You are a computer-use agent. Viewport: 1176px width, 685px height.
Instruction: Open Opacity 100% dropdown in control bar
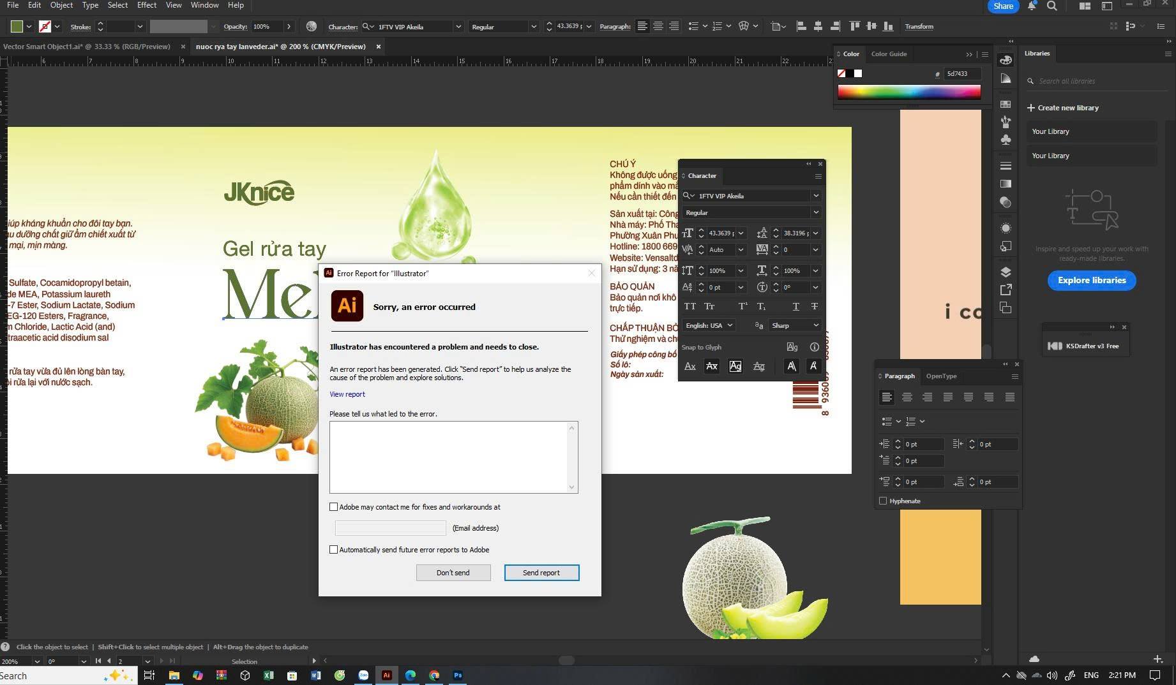coord(289,27)
